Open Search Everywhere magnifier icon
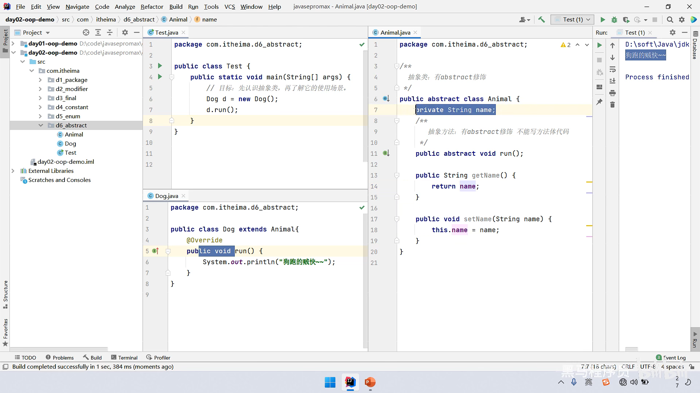Image resolution: width=700 pixels, height=393 pixels. [x=670, y=20]
